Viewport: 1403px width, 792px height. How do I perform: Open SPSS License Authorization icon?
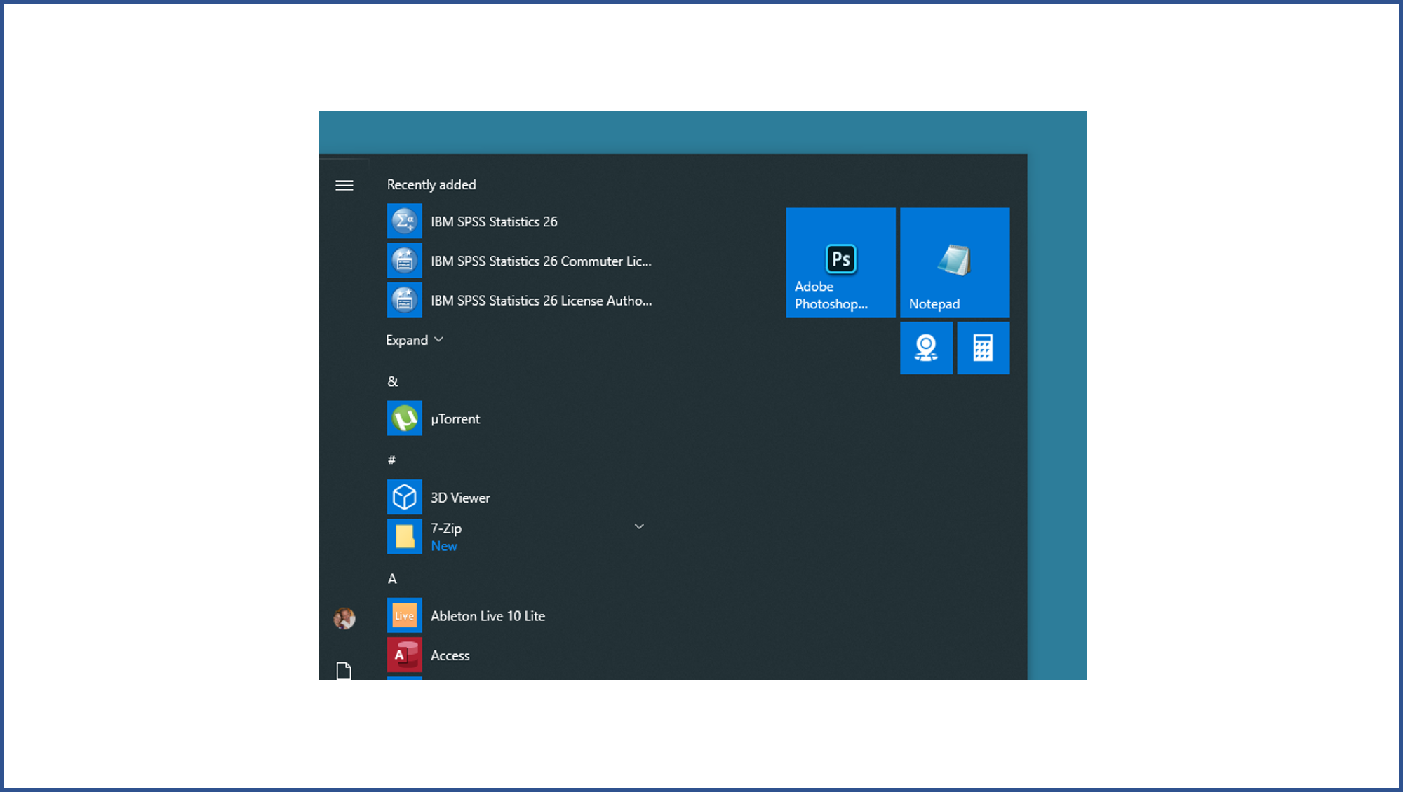(404, 300)
